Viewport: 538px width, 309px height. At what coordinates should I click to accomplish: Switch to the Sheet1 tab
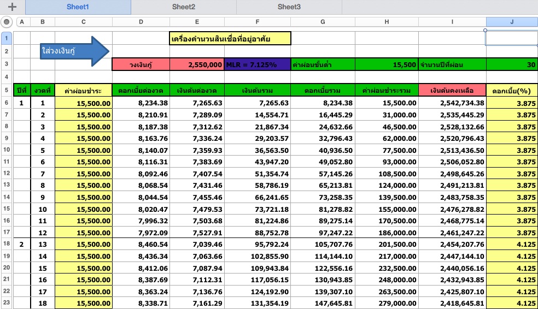(x=78, y=7)
